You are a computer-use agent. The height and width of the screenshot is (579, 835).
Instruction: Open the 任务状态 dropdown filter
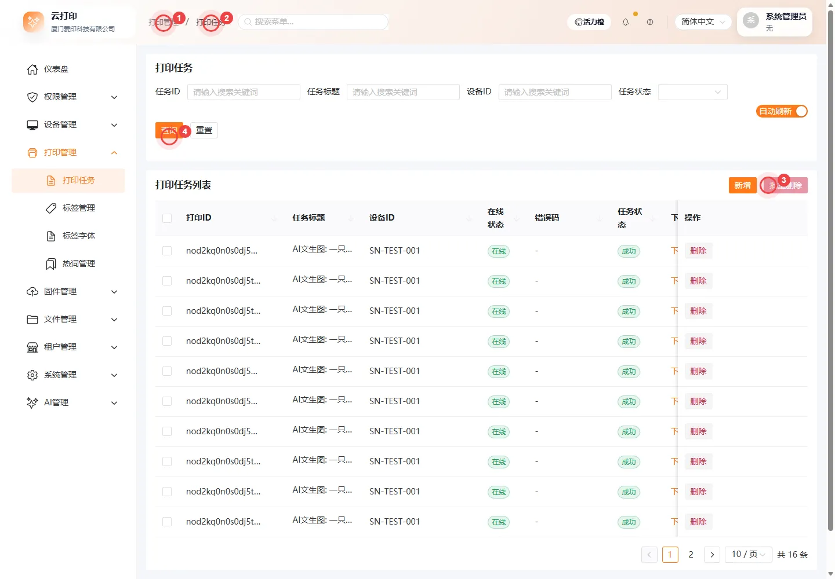692,92
